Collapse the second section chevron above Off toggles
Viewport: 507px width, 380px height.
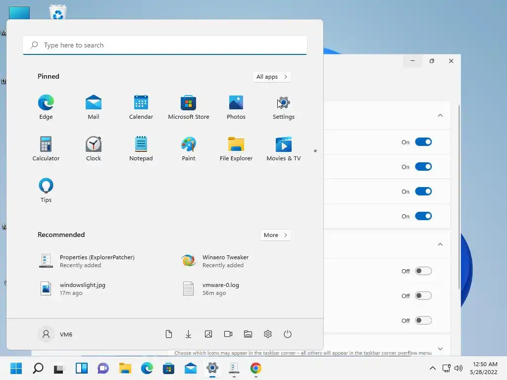coord(440,244)
